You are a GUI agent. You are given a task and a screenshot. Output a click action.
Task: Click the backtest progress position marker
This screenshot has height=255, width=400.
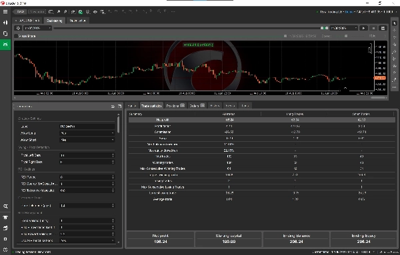pos(285,36)
